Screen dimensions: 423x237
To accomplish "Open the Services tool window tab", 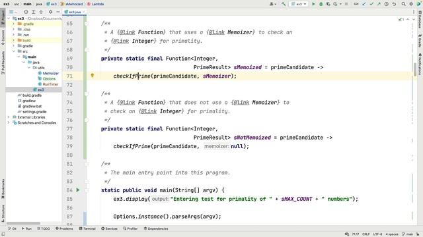I will click(x=109, y=228).
